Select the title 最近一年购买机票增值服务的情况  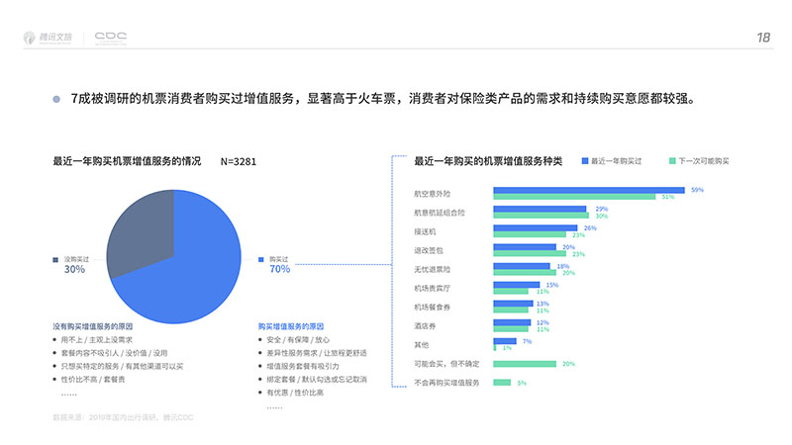[x=127, y=161]
